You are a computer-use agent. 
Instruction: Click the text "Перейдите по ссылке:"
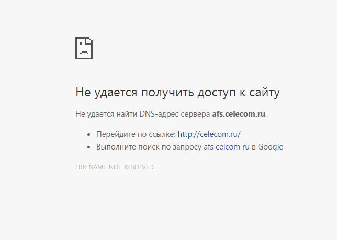point(136,134)
